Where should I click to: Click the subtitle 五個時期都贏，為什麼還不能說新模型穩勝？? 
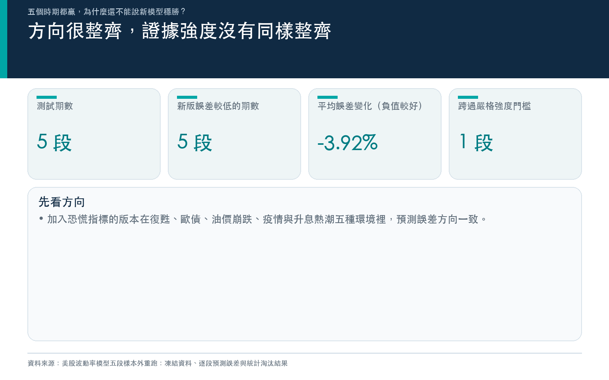point(107,12)
